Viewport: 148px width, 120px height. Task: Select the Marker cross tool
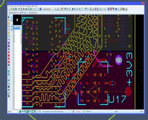tap(9, 90)
